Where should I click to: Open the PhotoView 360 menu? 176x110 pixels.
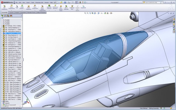coord(39,2)
